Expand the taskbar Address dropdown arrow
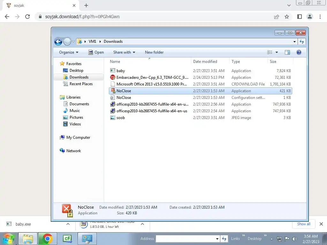The width and height of the screenshot is (327, 245). 217,239
